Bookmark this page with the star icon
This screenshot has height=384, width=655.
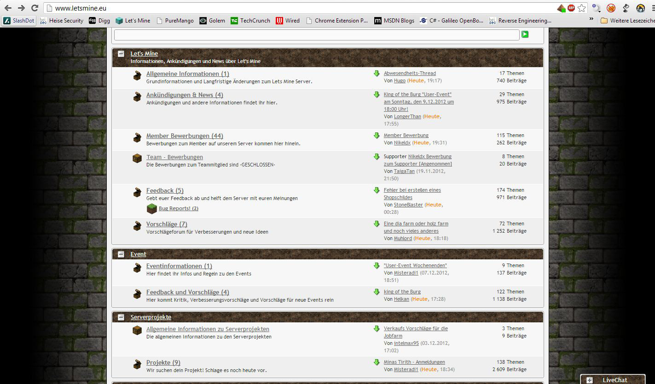click(x=582, y=8)
